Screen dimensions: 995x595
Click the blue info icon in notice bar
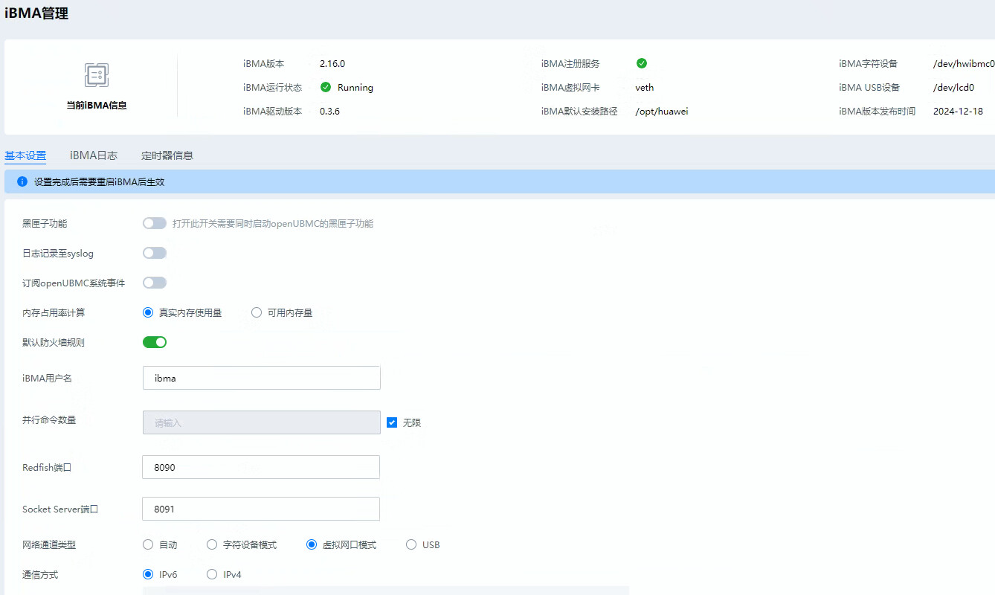tap(22, 181)
